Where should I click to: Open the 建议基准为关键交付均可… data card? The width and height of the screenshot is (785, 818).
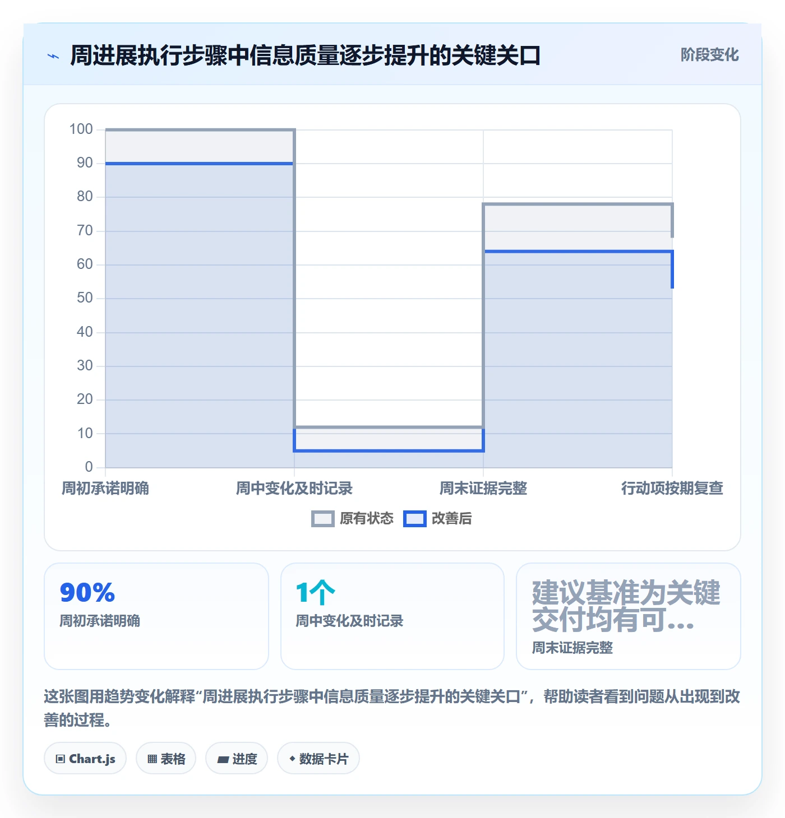629,616
